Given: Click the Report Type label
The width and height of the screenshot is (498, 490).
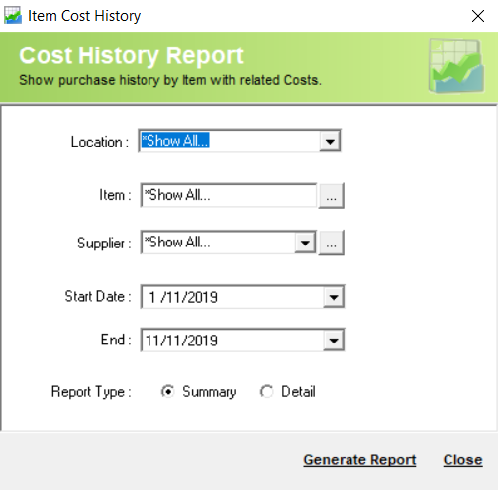Looking at the screenshot, I should [x=91, y=392].
